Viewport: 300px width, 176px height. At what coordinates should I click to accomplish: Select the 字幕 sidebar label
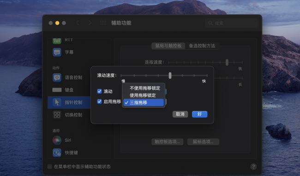[69, 52]
